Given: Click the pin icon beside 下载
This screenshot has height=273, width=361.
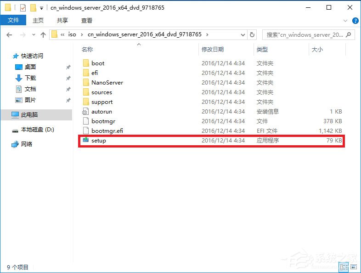Looking at the screenshot, I should coord(68,78).
